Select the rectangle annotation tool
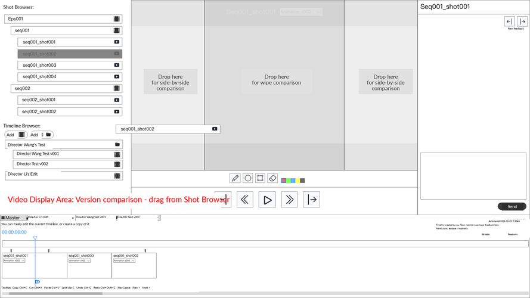The height and width of the screenshot is (298, 530). (261, 178)
